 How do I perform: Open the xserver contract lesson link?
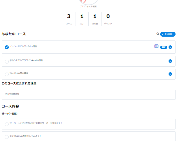point(25,136)
